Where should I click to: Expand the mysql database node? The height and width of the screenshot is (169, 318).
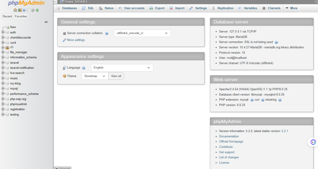click(x=3, y=89)
